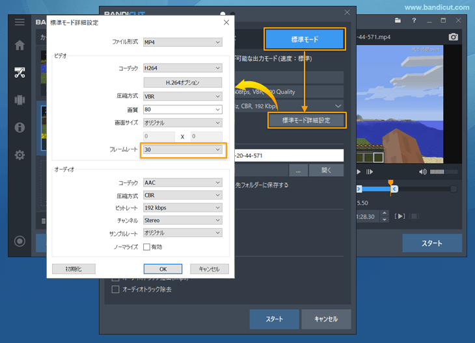Open the ファイル形式 MP4 dropdown
Image resolution: width=475 pixels, height=343 pixels.
click(x=183, y=42)
